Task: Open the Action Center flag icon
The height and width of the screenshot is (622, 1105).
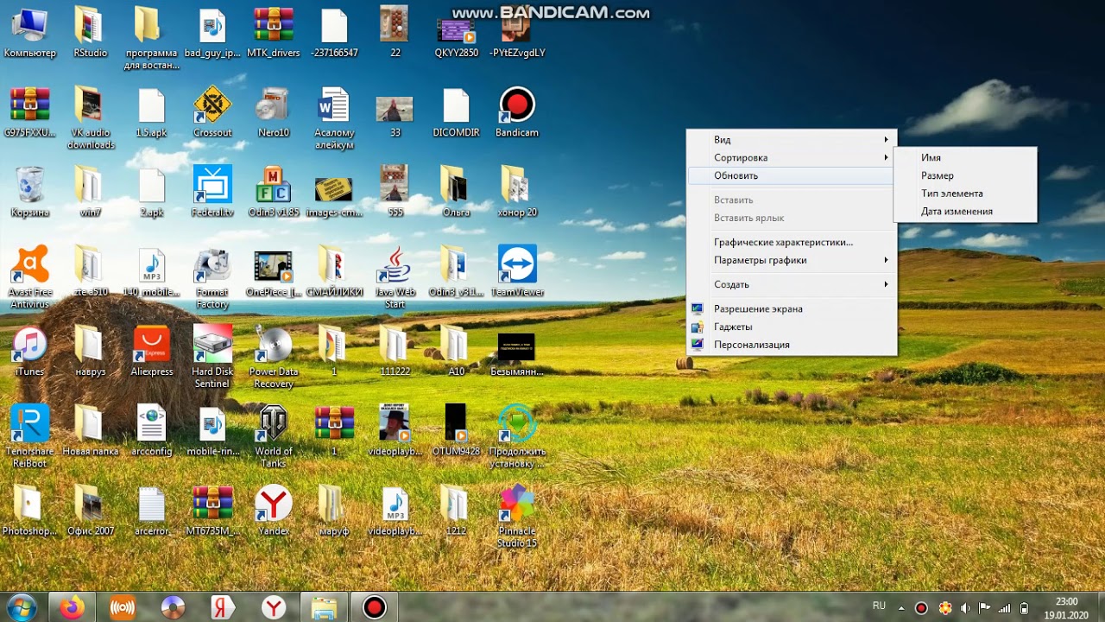Action: point(984,607)
